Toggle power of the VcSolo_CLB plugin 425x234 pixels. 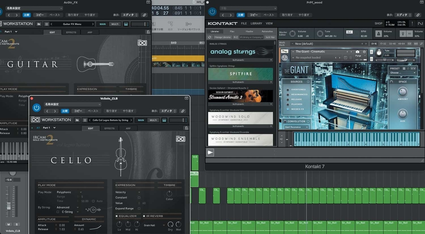[x=36, y=107]
